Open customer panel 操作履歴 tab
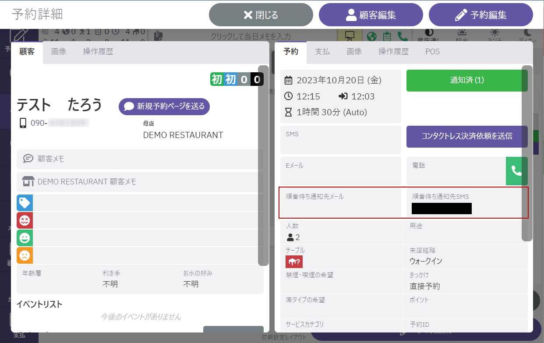 (x=98, y=51)
